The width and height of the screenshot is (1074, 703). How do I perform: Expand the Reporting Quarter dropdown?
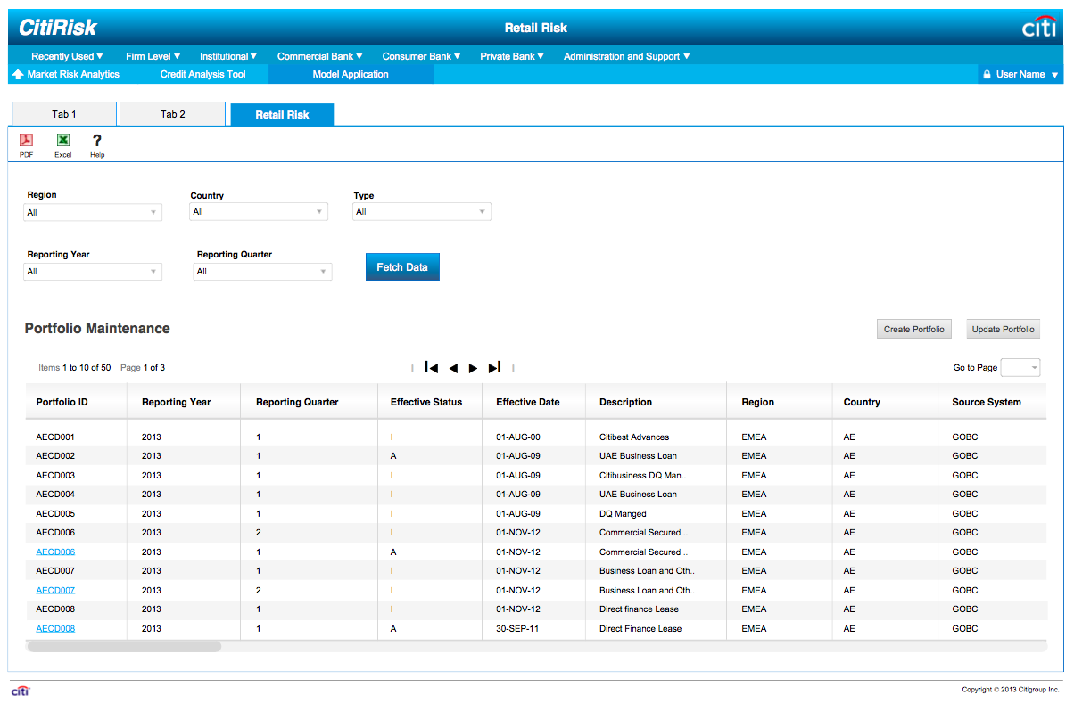262,272
